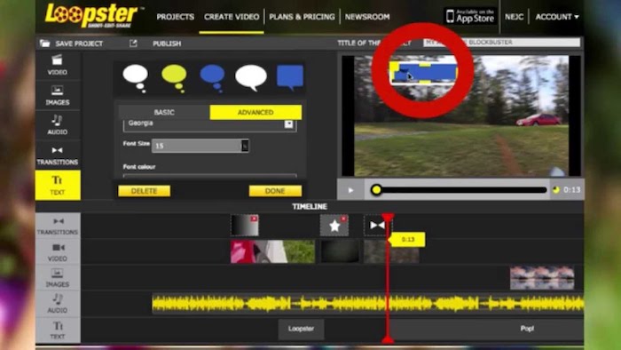Viewport: 621px width, 350px height.
Task: Click the timeline Transitions track label
Action: tap(58, 226)
